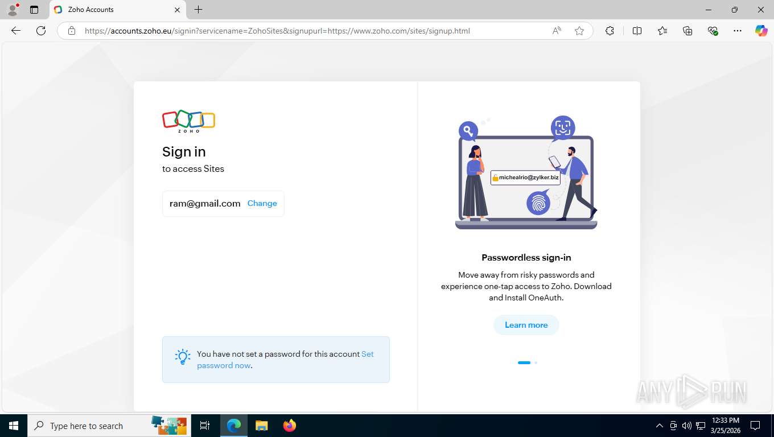Image resolution: width=774 pixels, height=437 pixels.
Task: Open Browser essentials heart icon
Action: click(x=713, y=31)
